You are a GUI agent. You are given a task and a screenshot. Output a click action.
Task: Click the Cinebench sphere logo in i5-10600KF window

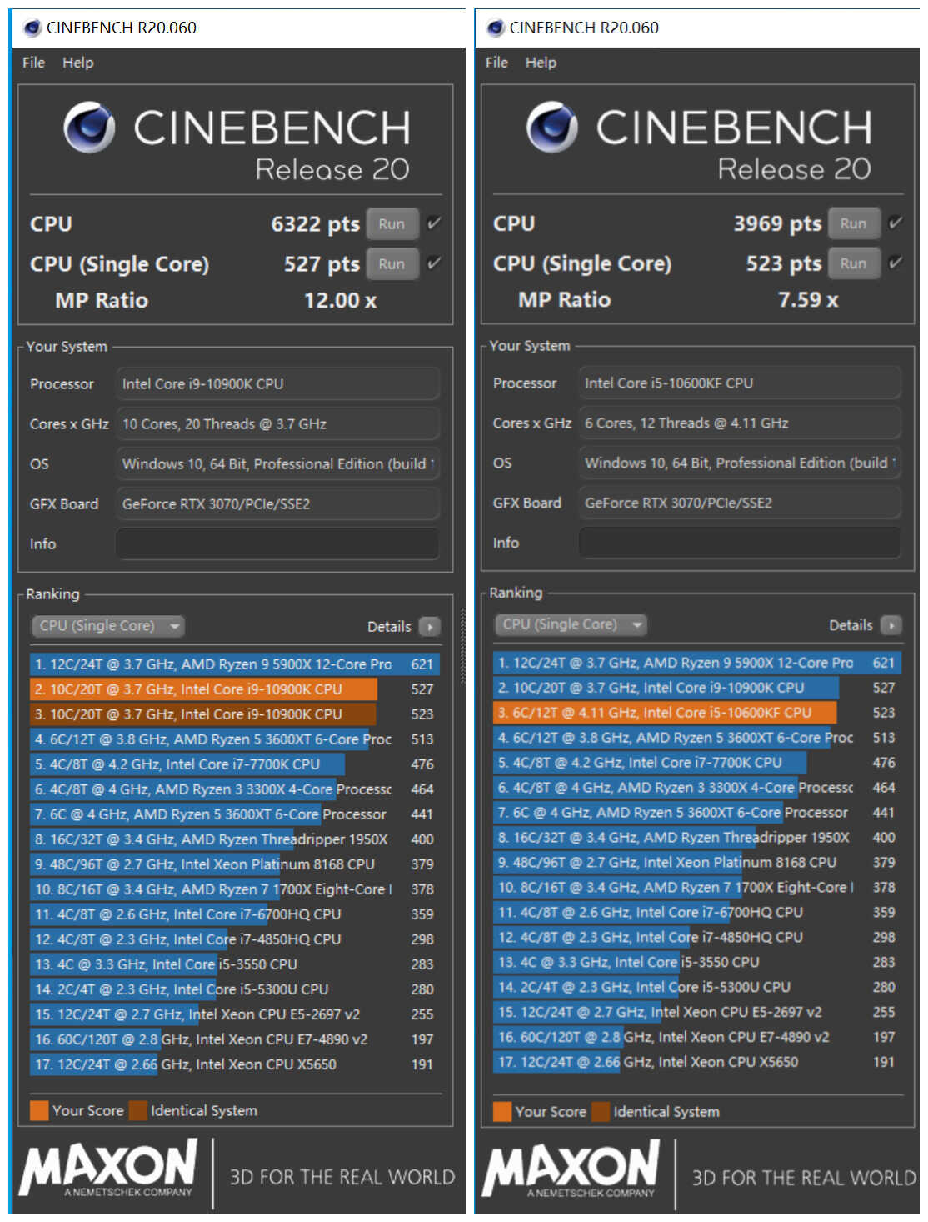pyautogui.click(x=552, y=127)
